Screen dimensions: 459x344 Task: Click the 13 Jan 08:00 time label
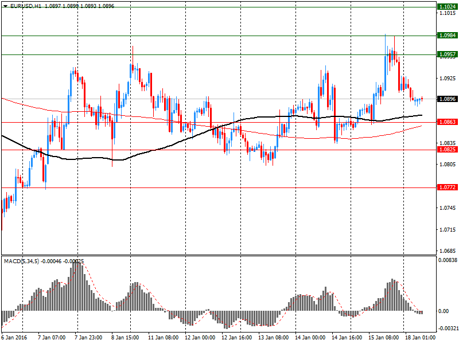(274, 338)
